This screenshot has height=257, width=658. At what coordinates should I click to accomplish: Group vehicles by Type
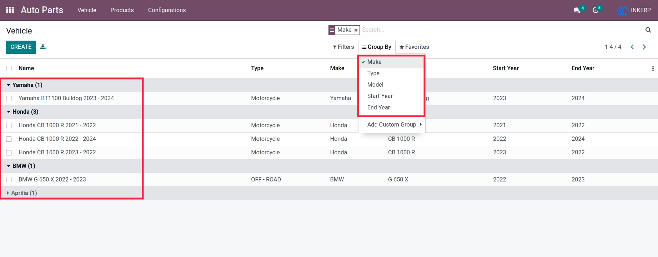tap(392, 73)
